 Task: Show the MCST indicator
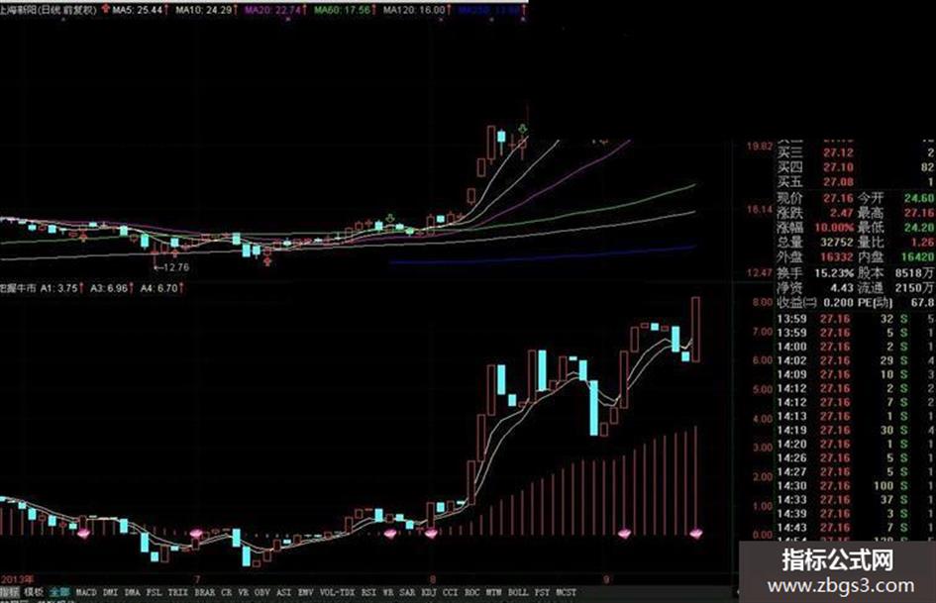coord(566,592)
